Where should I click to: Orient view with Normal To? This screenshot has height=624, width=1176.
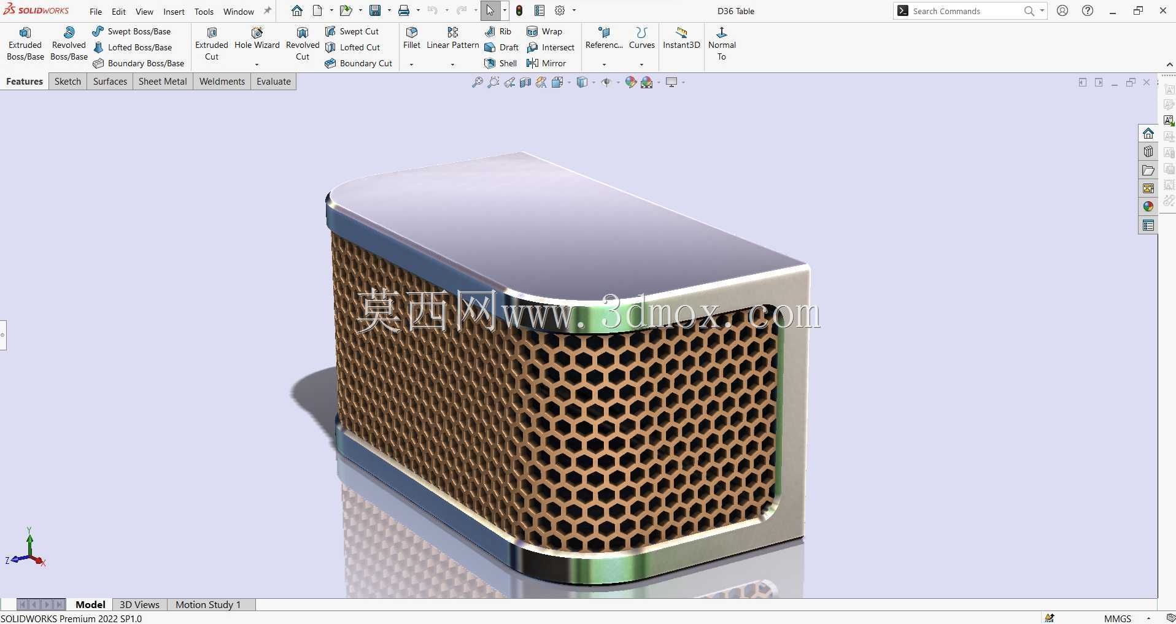(722, 44)
